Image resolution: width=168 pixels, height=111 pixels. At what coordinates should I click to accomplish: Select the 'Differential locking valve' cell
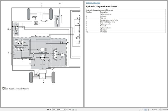coord(133,22)
